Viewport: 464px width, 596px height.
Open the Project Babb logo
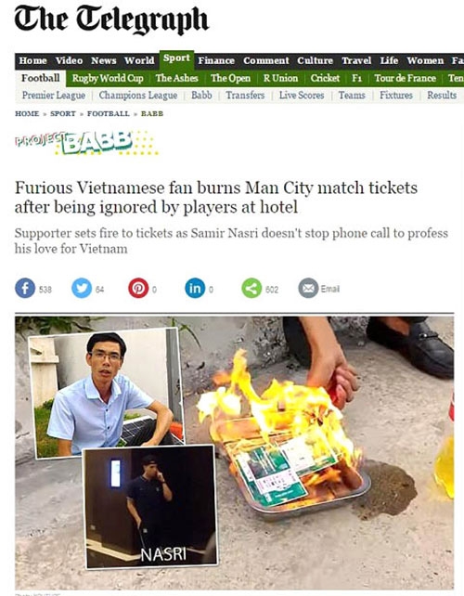tap(86, 143)
